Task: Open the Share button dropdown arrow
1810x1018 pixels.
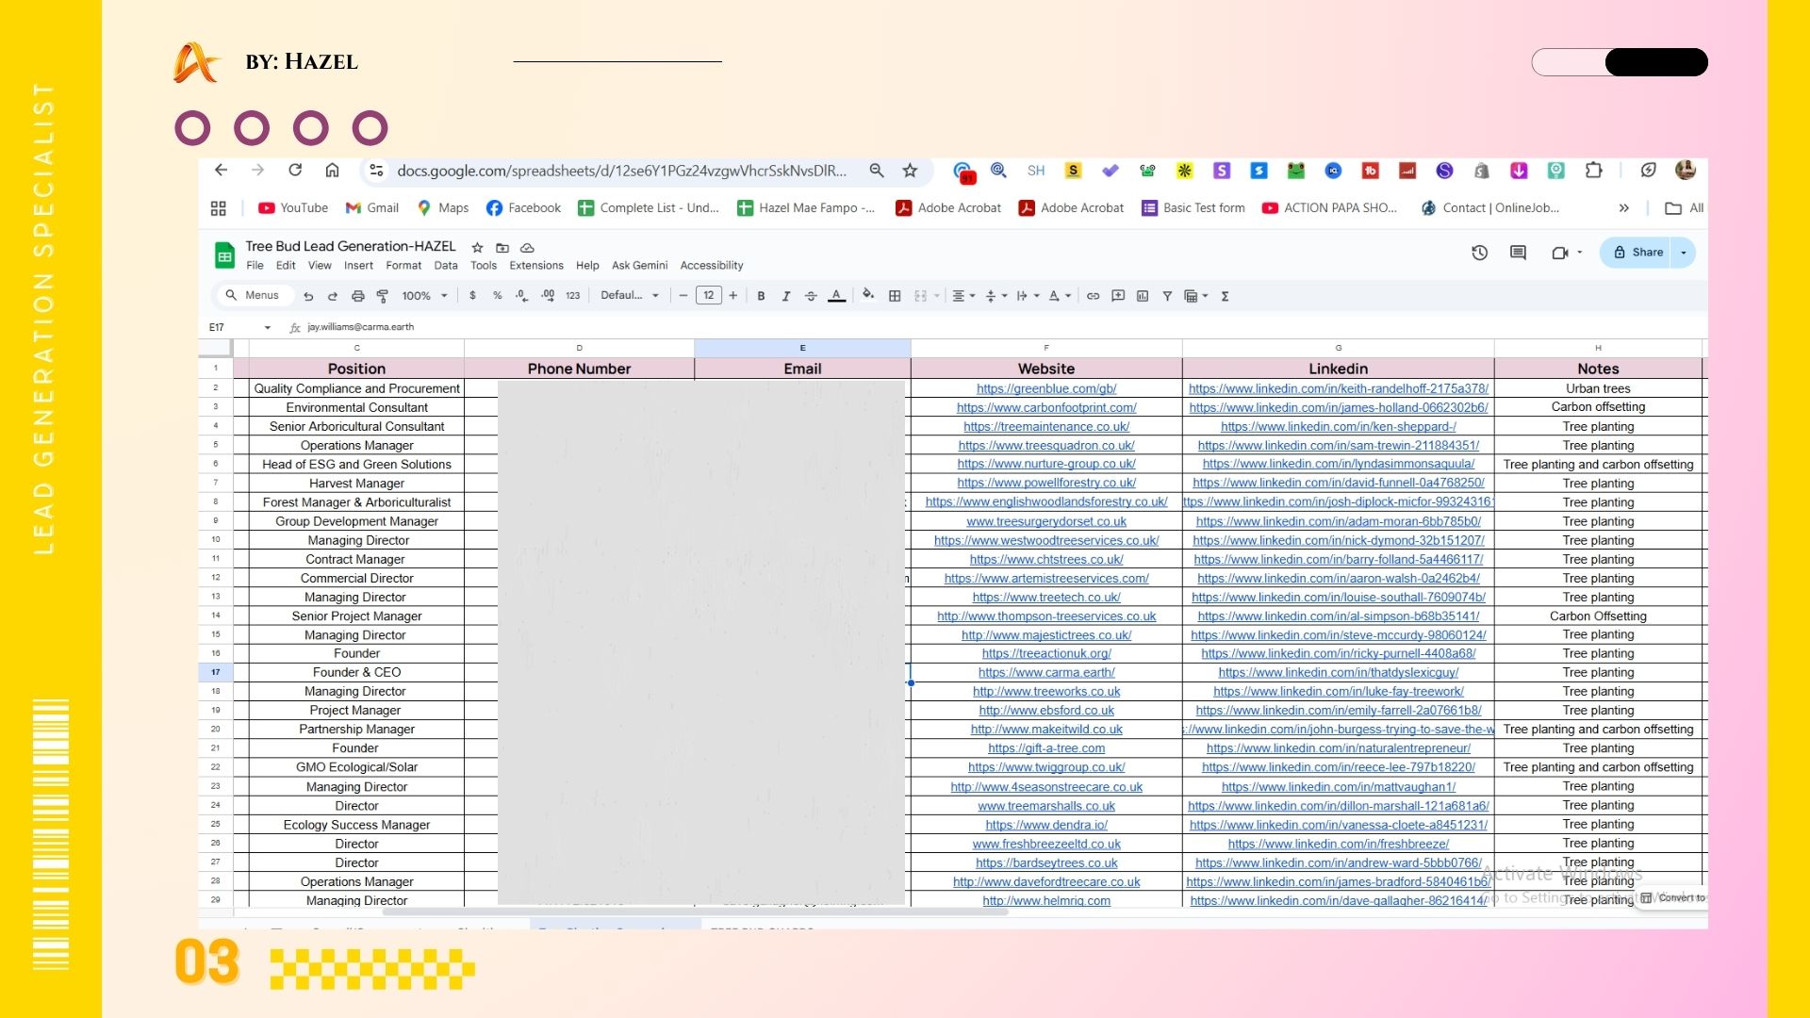Action: (1684, 253)
